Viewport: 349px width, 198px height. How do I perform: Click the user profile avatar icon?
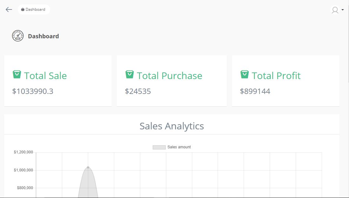(335, 10)
